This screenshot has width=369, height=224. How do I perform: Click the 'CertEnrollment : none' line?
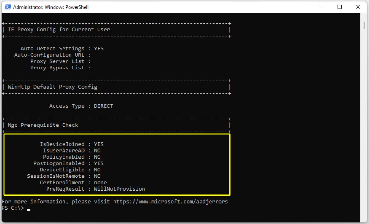pos(73,182)
